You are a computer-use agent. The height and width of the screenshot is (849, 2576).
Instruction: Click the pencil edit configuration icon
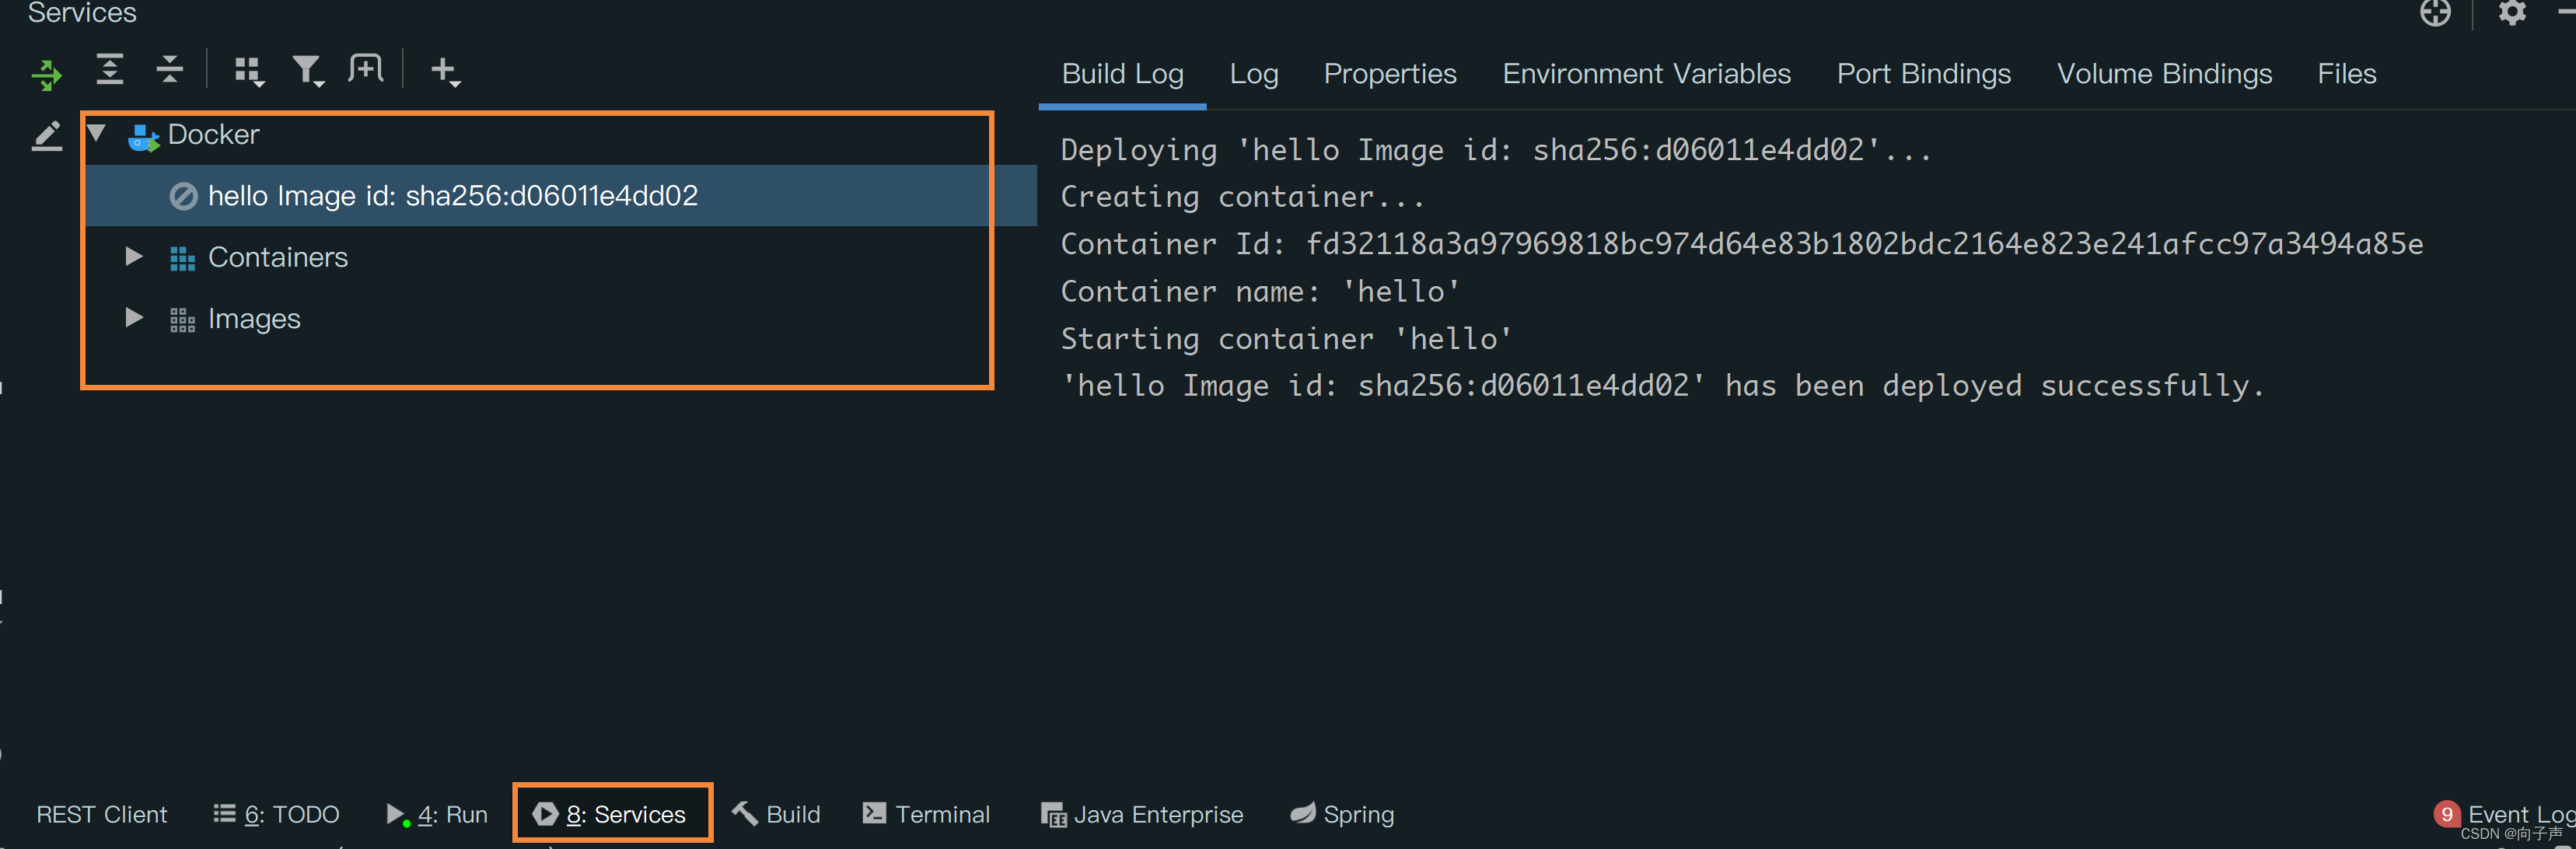pos(46,136)
